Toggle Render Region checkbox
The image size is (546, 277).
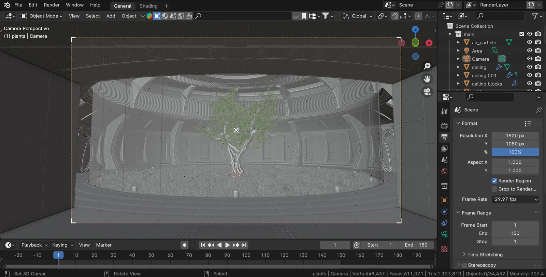coord(494,181)
